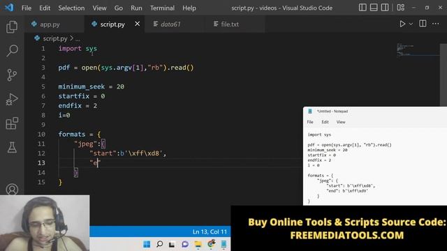The height and width of the screenshot is (251, 447).
Task: Toggle the primary side bar layout
Action: [x=362, y=8]
